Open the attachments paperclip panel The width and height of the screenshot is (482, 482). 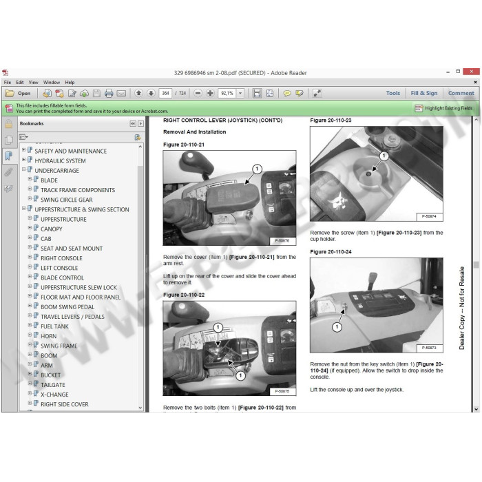tap(8, 172)
